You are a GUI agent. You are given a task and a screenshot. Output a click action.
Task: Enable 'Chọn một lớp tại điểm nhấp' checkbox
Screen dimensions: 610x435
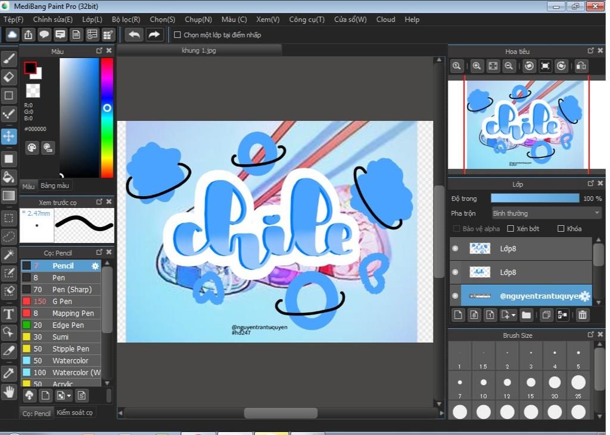(x=178, y=35)
